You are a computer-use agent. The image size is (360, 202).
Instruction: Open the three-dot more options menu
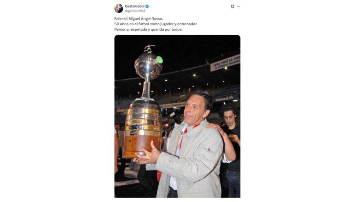(238, 6)
